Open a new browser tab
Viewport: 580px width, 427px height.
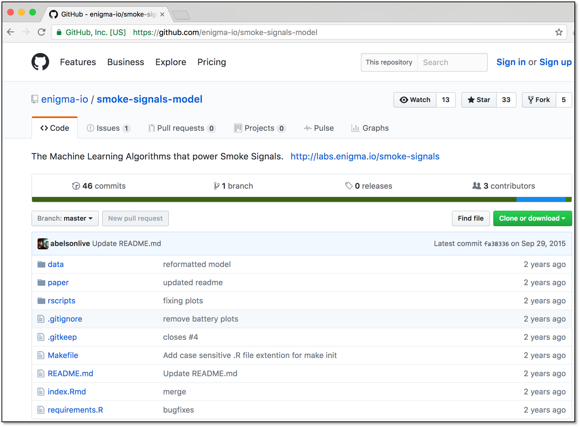pyautogui.click(x=181, y=15)
